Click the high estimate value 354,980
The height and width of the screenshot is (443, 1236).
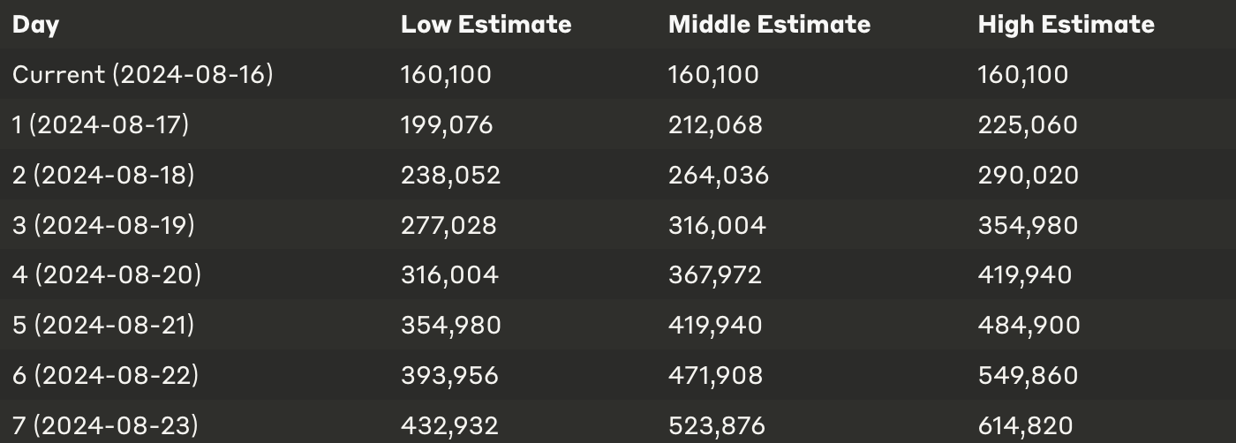tap(1028, 225)
